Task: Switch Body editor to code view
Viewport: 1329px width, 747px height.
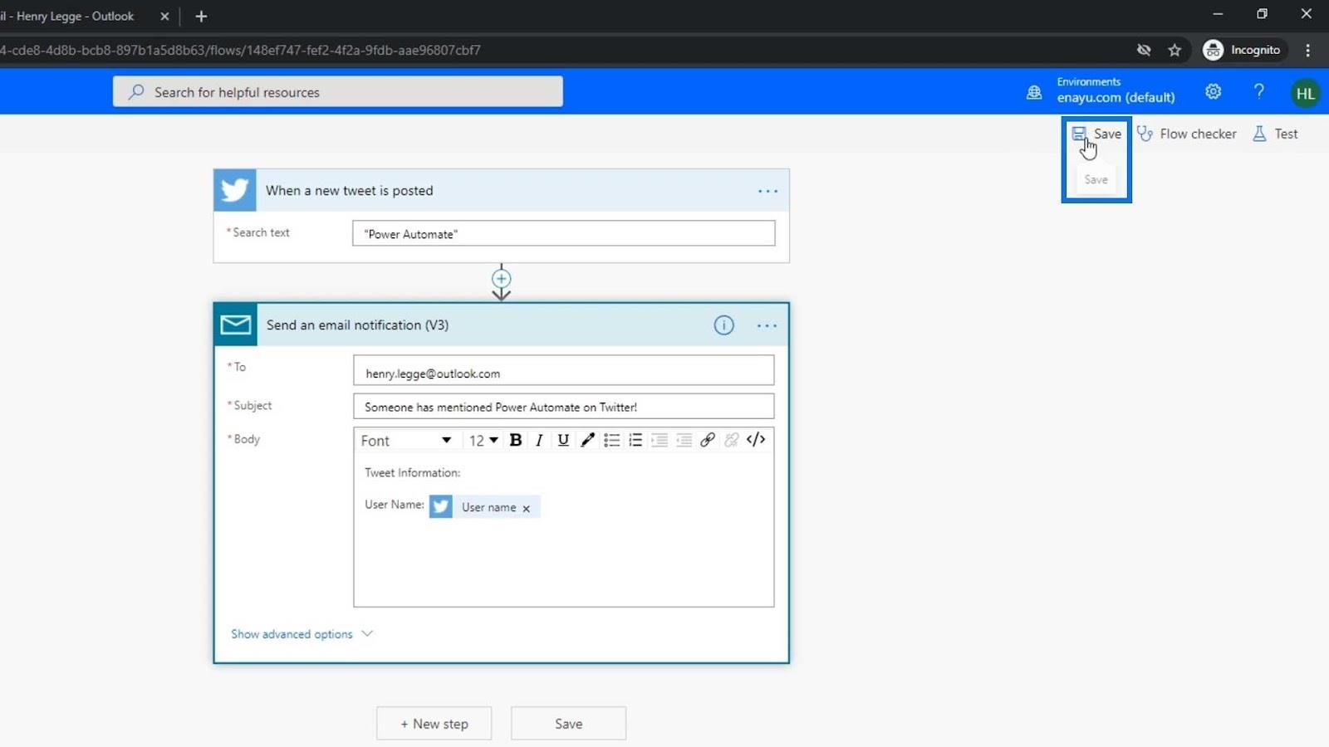Action: point(756,440)
